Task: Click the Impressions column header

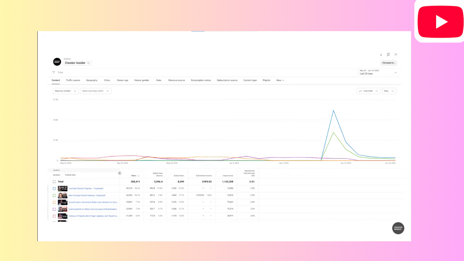Action: (228, 176)
